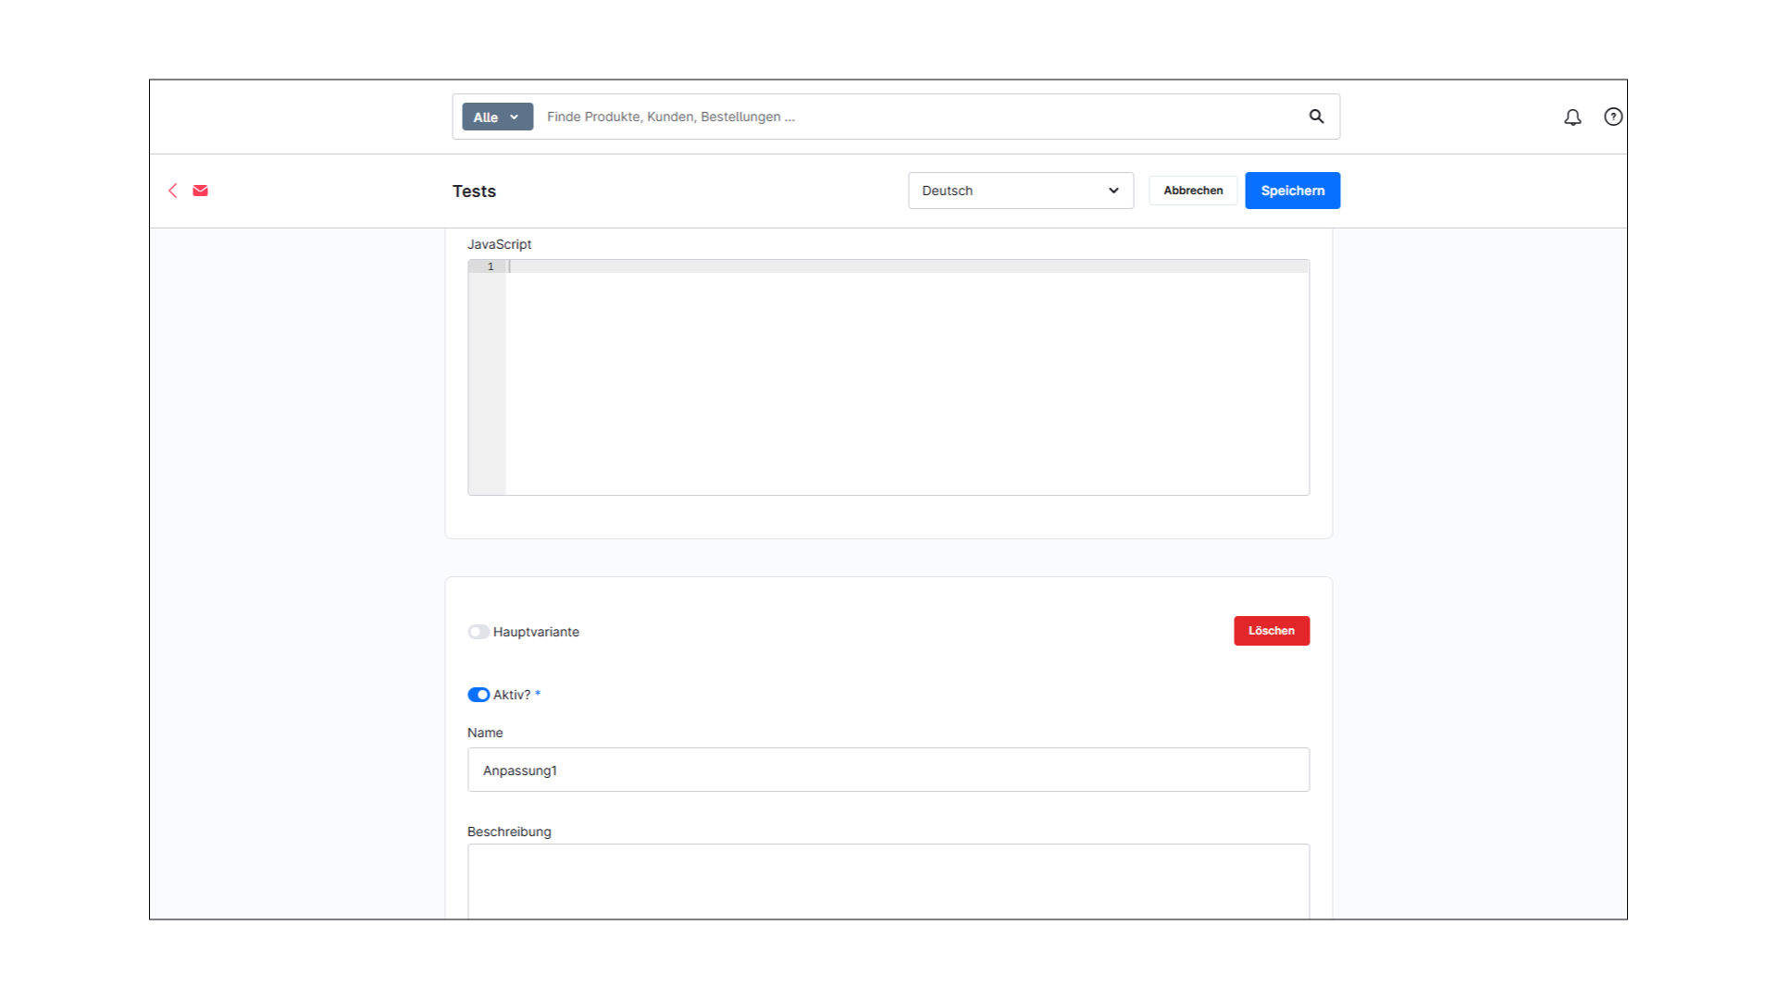Viewport: 1777px width, 999px height.
Task: Expand the Alle search filter dropdown
Action: point(496,117)
